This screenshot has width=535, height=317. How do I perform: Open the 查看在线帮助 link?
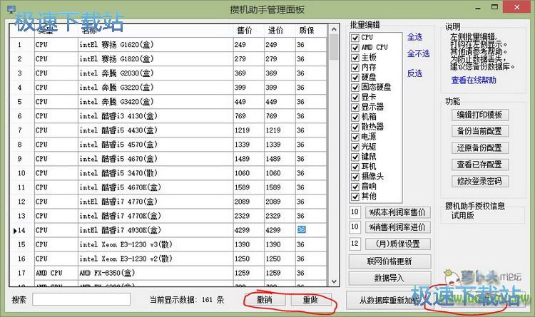pyautogui.click(x=474, y=80)
